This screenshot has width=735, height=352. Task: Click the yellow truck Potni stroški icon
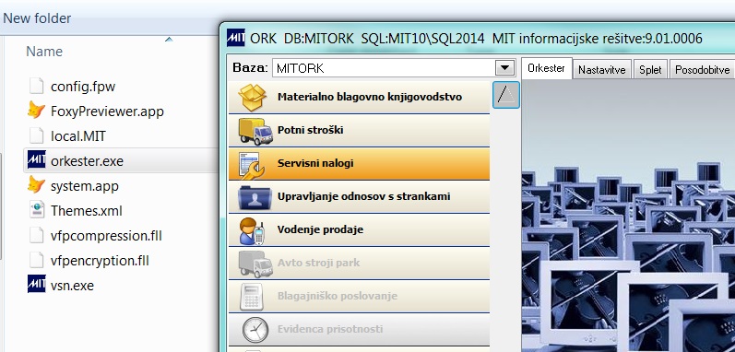pos(255,131)
